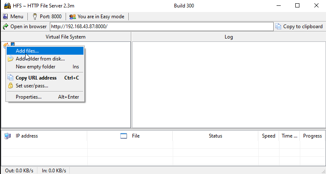The height and width of the screenshot is (174, 326).
Task: Click the Port: 8000 button
Action: tap(47, 17)
